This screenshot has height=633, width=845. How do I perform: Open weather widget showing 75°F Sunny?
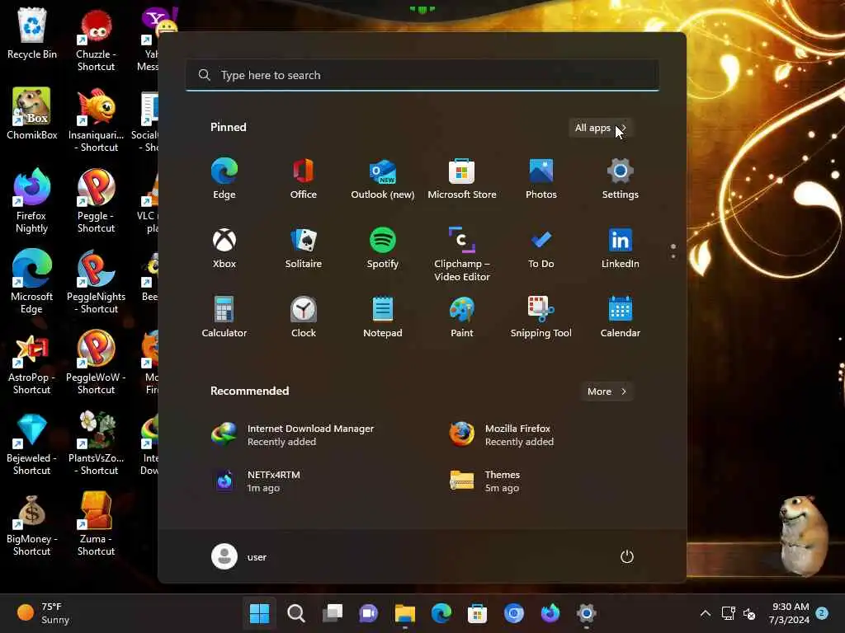[45, 613]
